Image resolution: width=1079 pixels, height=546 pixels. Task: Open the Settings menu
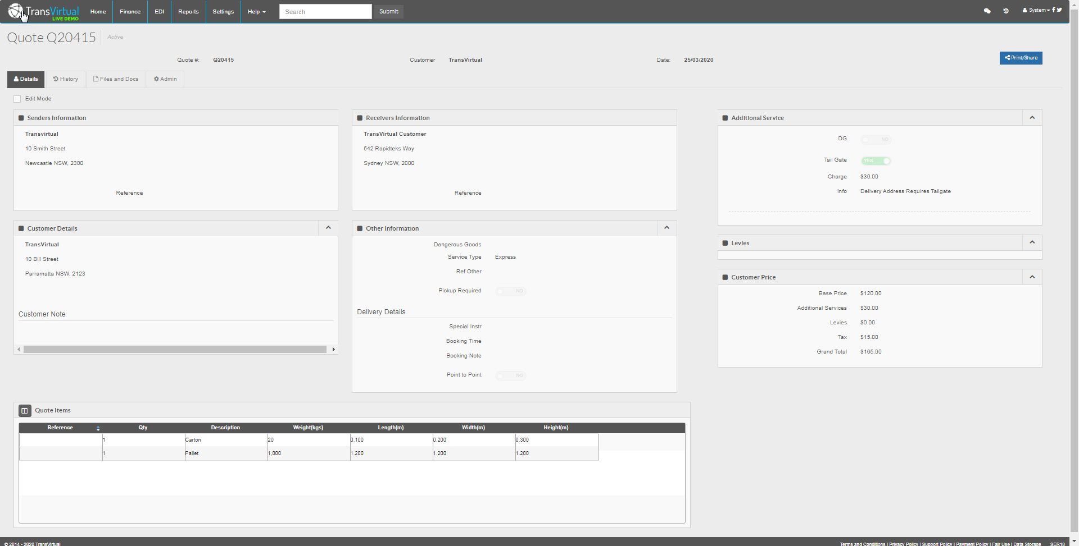tap(223, 12)
